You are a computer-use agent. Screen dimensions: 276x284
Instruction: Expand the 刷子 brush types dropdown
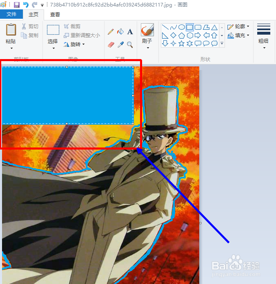pyautogui.click(x=148, y=48)
